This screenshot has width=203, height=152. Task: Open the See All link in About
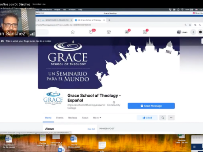coord(91,129)
